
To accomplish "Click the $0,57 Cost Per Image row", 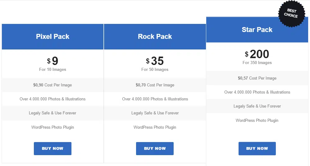I will pyautogui.click(x=257, y=78).
